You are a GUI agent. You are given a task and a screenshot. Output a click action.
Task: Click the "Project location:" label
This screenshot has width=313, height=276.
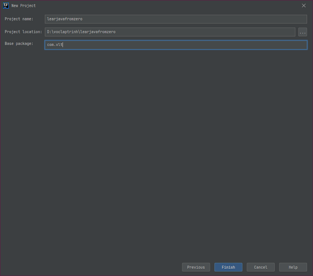click(x=23, y=32)
